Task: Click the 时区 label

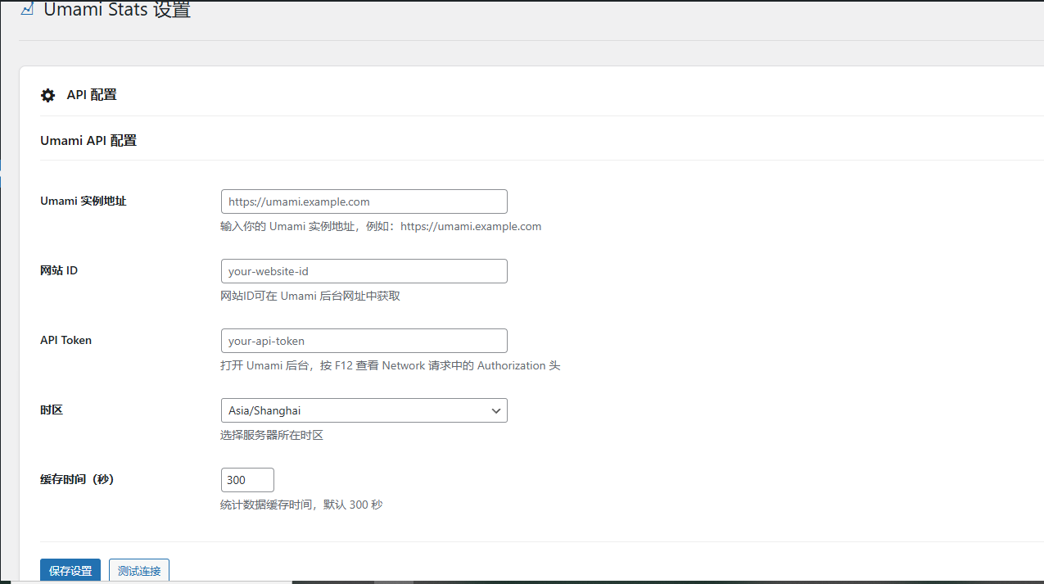Action: [x=52, y=410]
